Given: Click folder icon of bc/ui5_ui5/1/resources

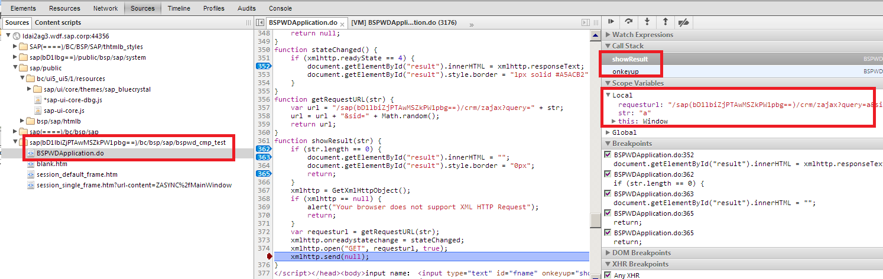Looking at the screenshot, I should [x=31, y=79].
